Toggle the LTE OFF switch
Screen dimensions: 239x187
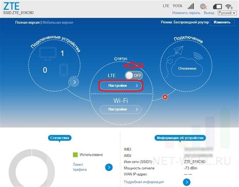point(134,76)
